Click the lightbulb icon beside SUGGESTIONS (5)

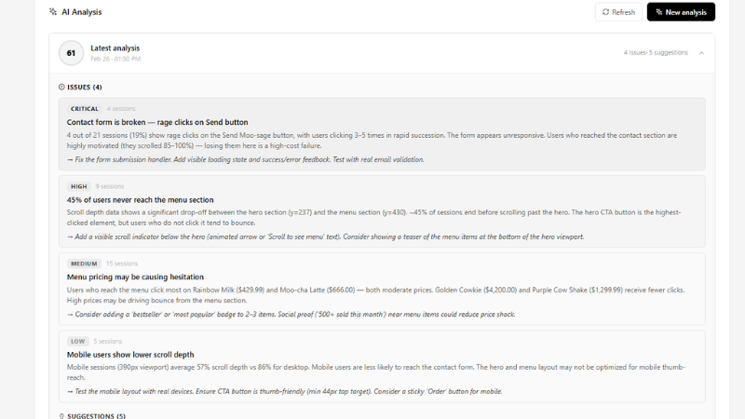pyautogui.click(x=61, y=415)
